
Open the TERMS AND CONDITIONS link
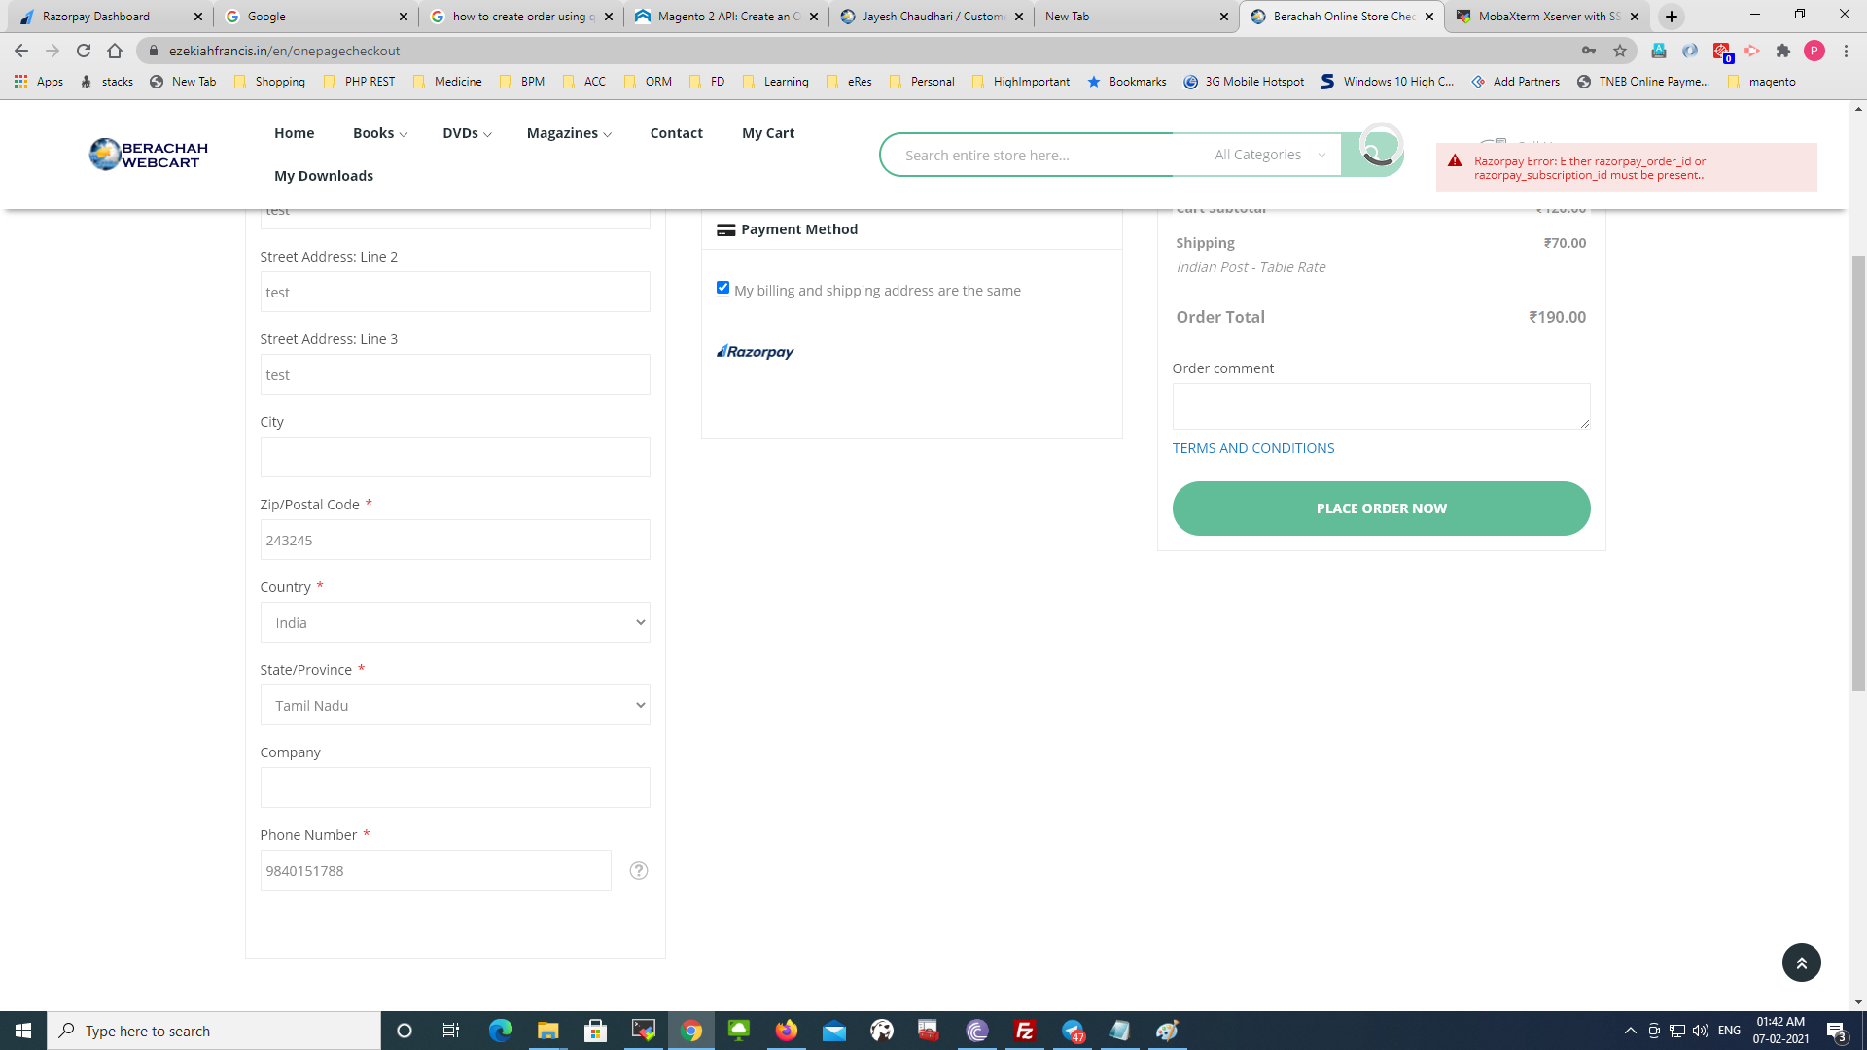click(x=1252, y=447)
